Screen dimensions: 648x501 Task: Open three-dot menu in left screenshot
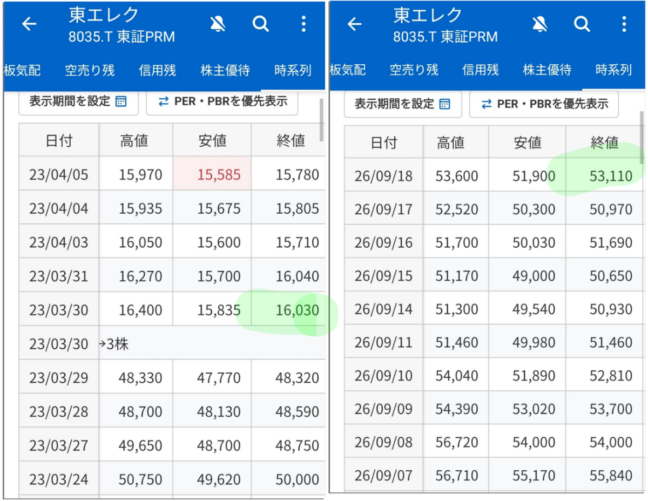303,24
